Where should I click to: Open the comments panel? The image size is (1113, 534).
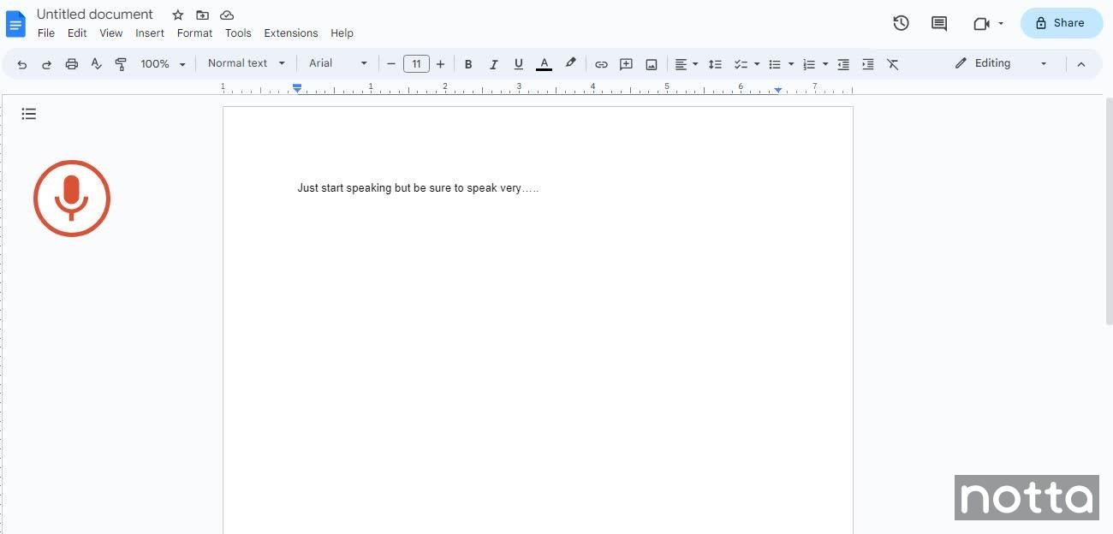point(938,23)
